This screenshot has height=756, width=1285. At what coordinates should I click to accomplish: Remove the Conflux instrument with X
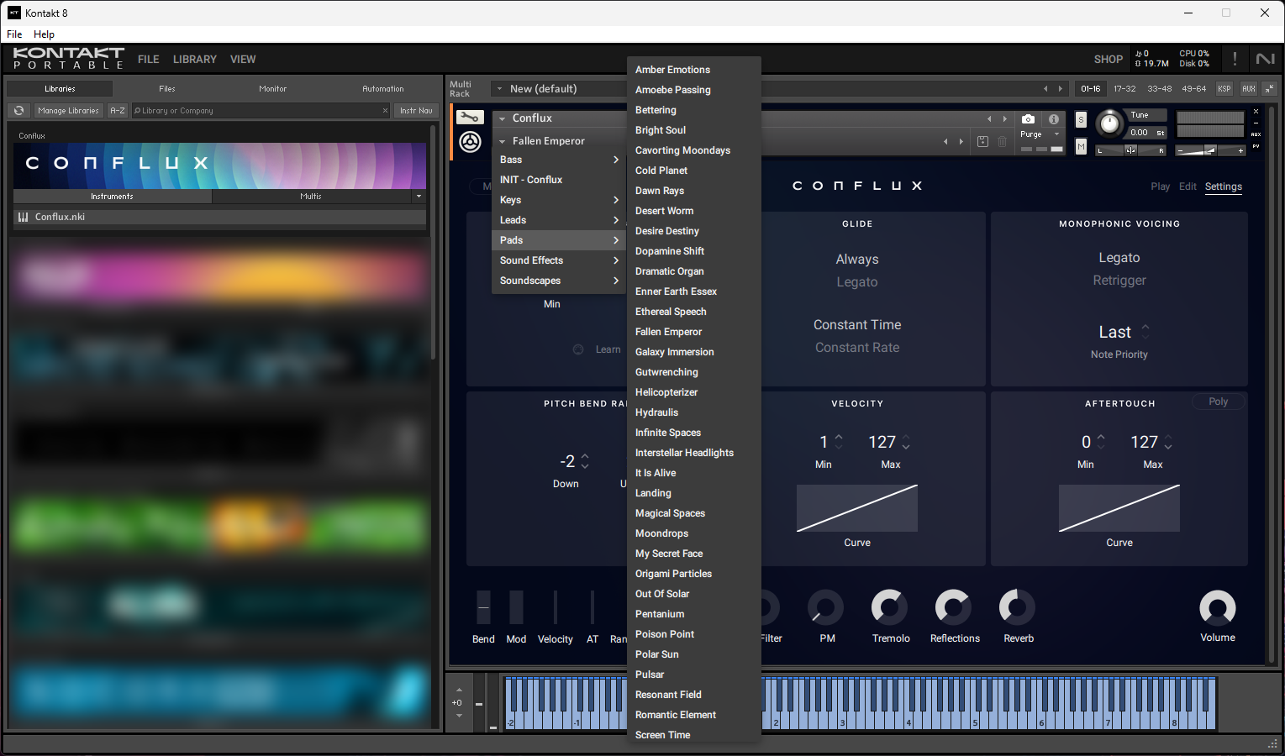(x=1256, y=112)
